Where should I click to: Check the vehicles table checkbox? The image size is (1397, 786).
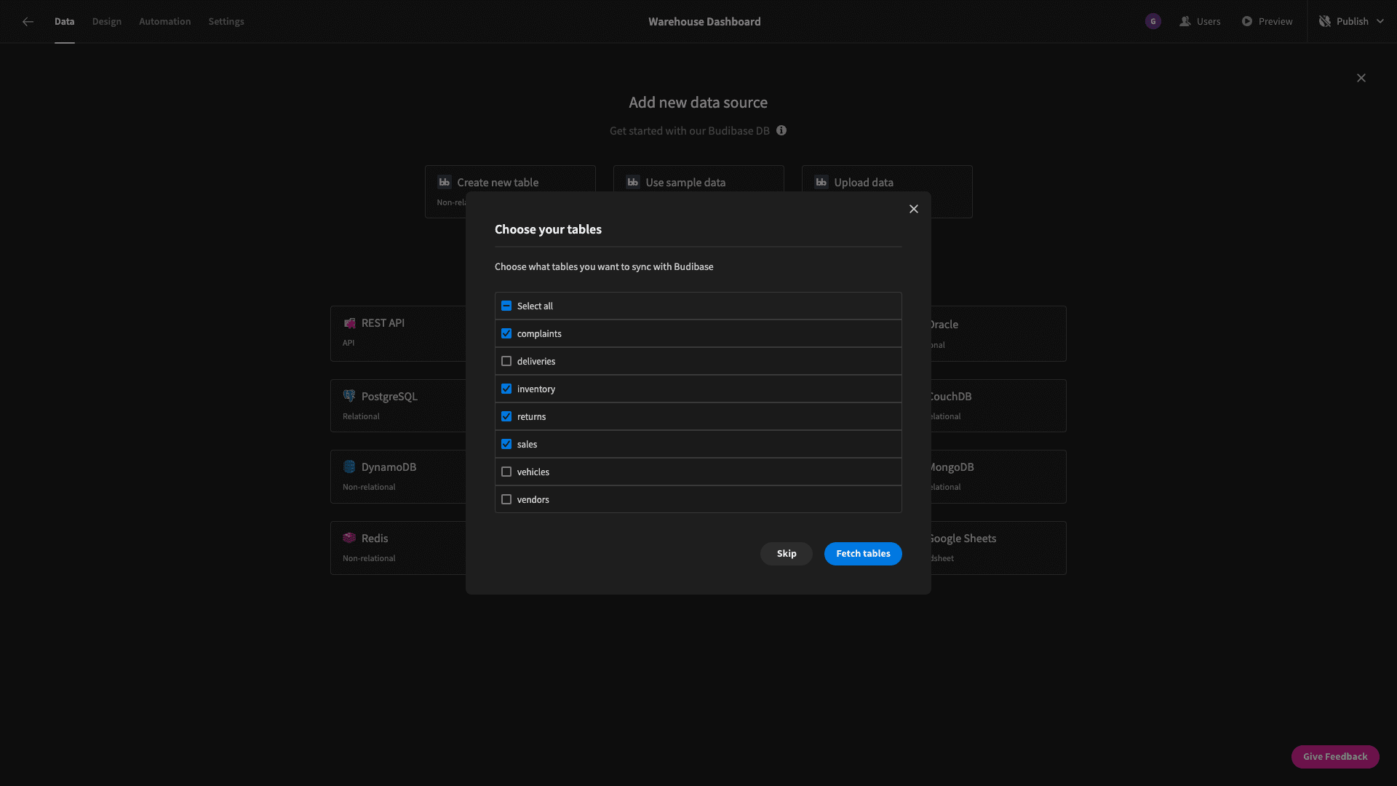tap(506, 472)
